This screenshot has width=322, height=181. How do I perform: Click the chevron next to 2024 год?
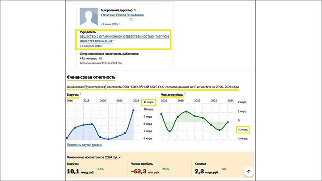[120, 157]
